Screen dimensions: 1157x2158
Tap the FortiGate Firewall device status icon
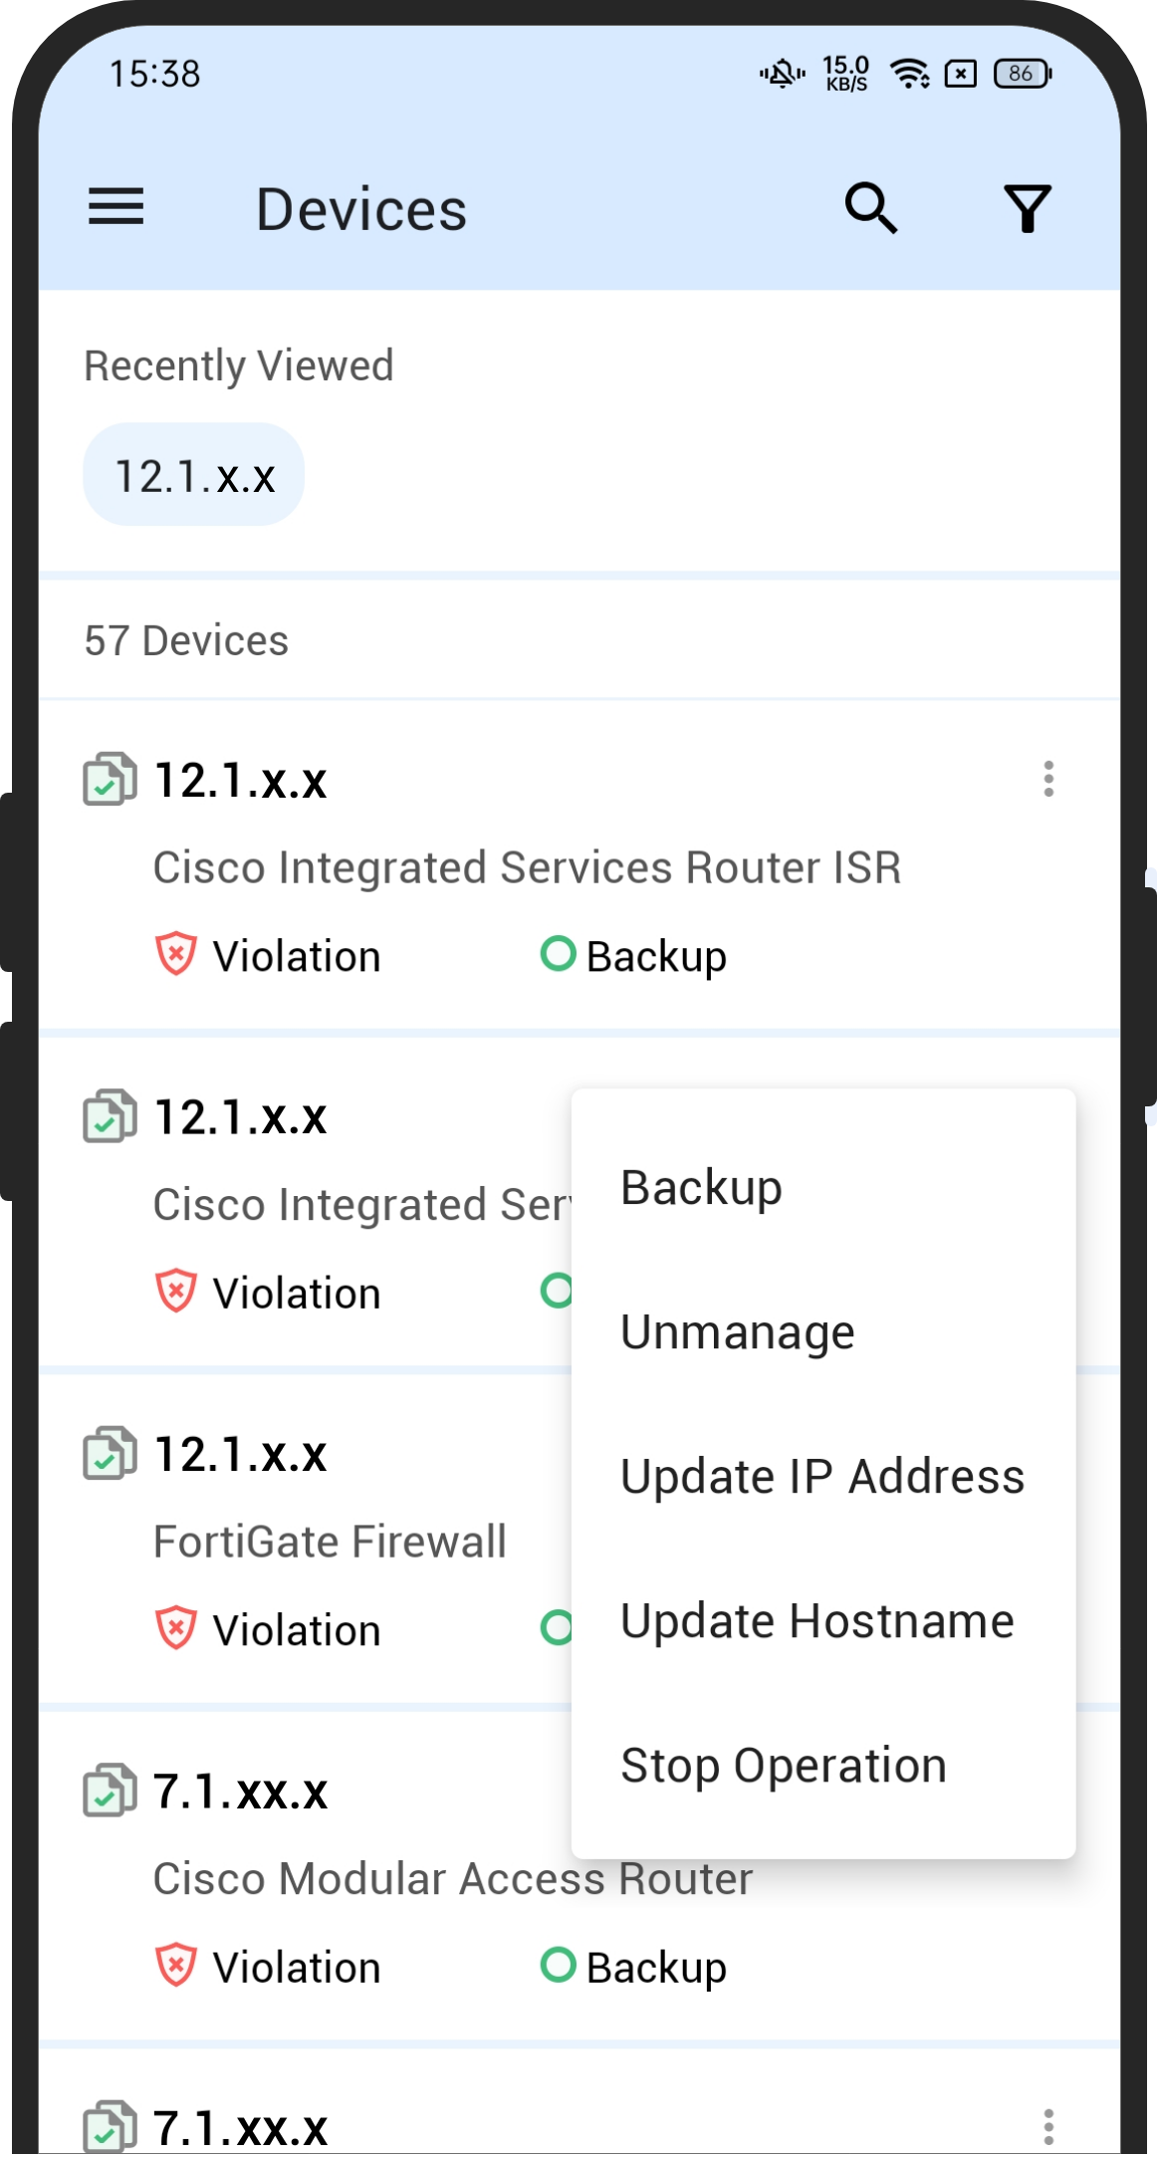point(109,1454)
